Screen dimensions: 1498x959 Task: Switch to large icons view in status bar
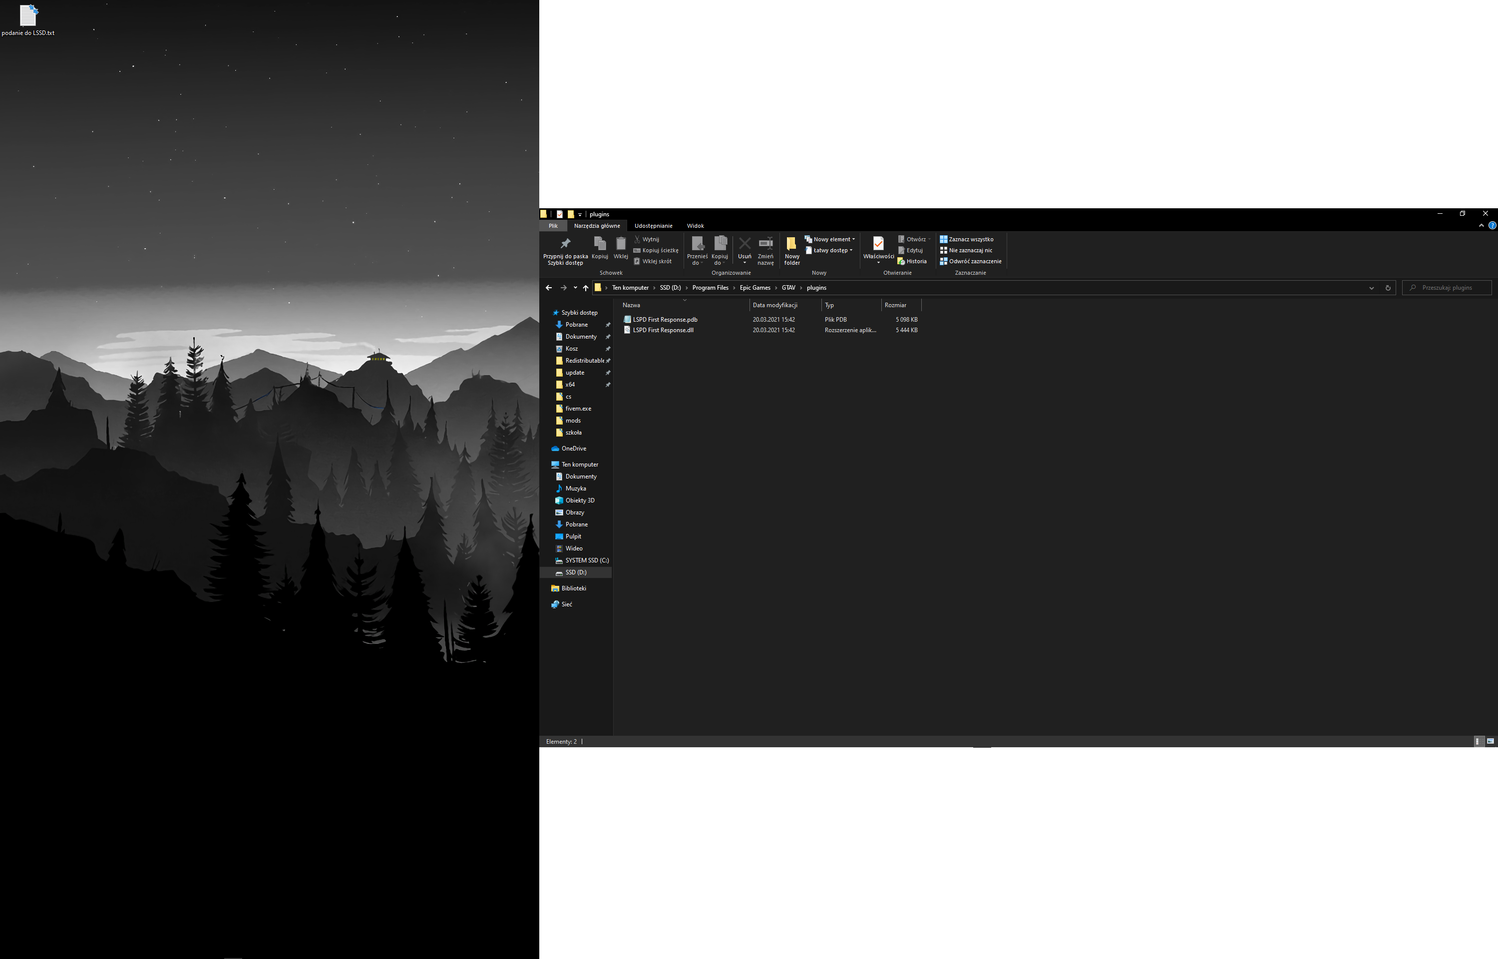coord(1490,741)
